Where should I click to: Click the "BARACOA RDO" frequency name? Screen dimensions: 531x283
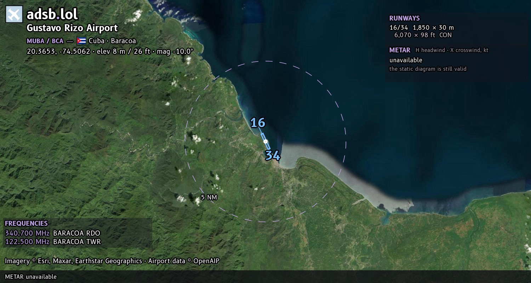pos(76,233)
